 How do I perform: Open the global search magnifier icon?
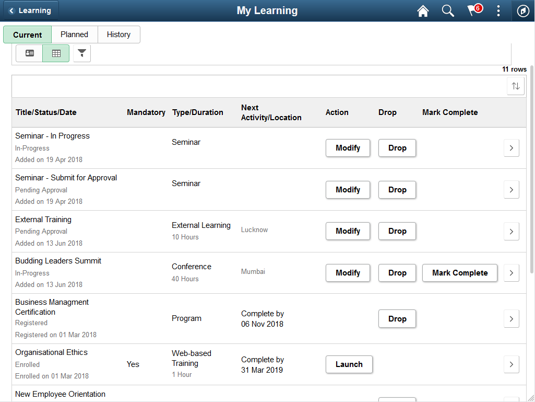(x=448, y=11)
